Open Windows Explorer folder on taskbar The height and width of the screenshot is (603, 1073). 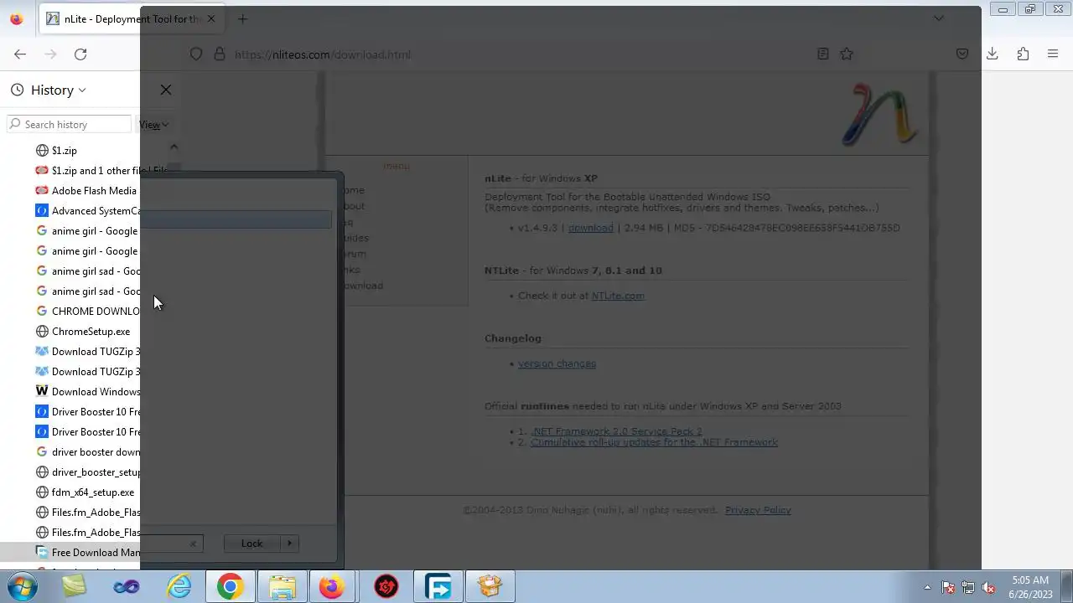[x=282, y=586]
